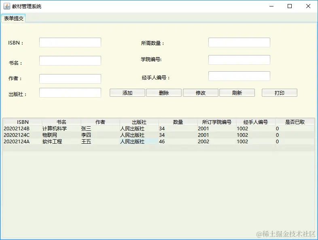The height and width of the screenshot is (240, 318).
Task: Click the 删除 button
Action: pos(164,93)
